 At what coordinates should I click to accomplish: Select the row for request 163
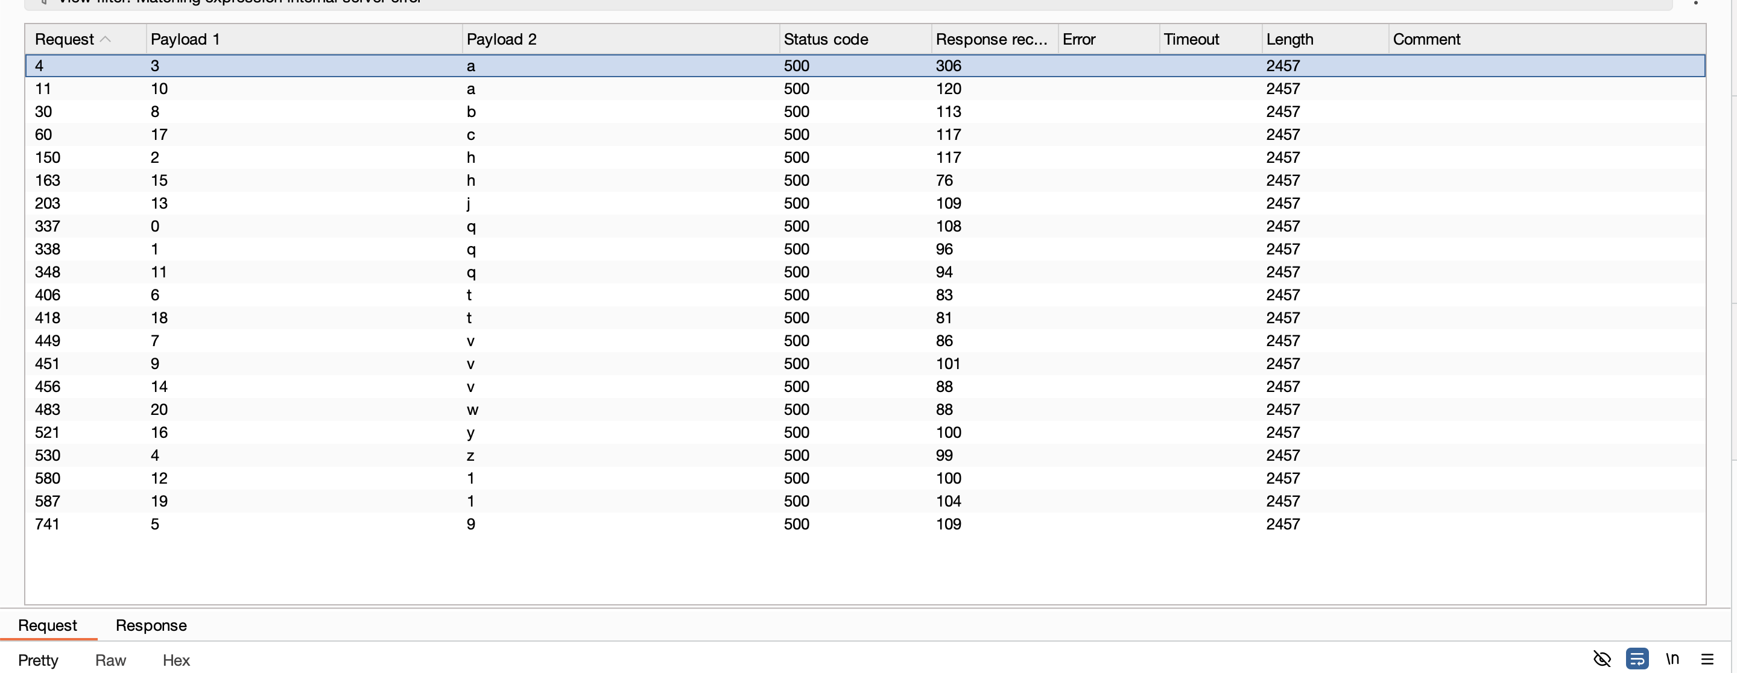pos(865,180)
